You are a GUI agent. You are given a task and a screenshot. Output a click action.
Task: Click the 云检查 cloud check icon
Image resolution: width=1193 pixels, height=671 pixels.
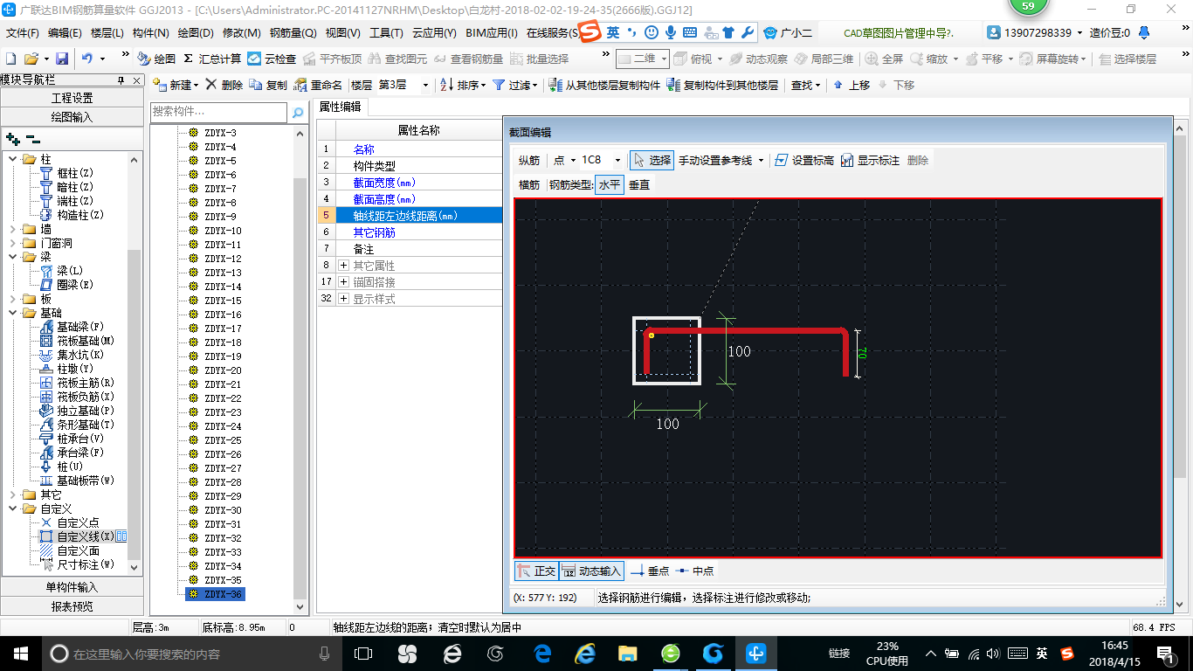254,59
